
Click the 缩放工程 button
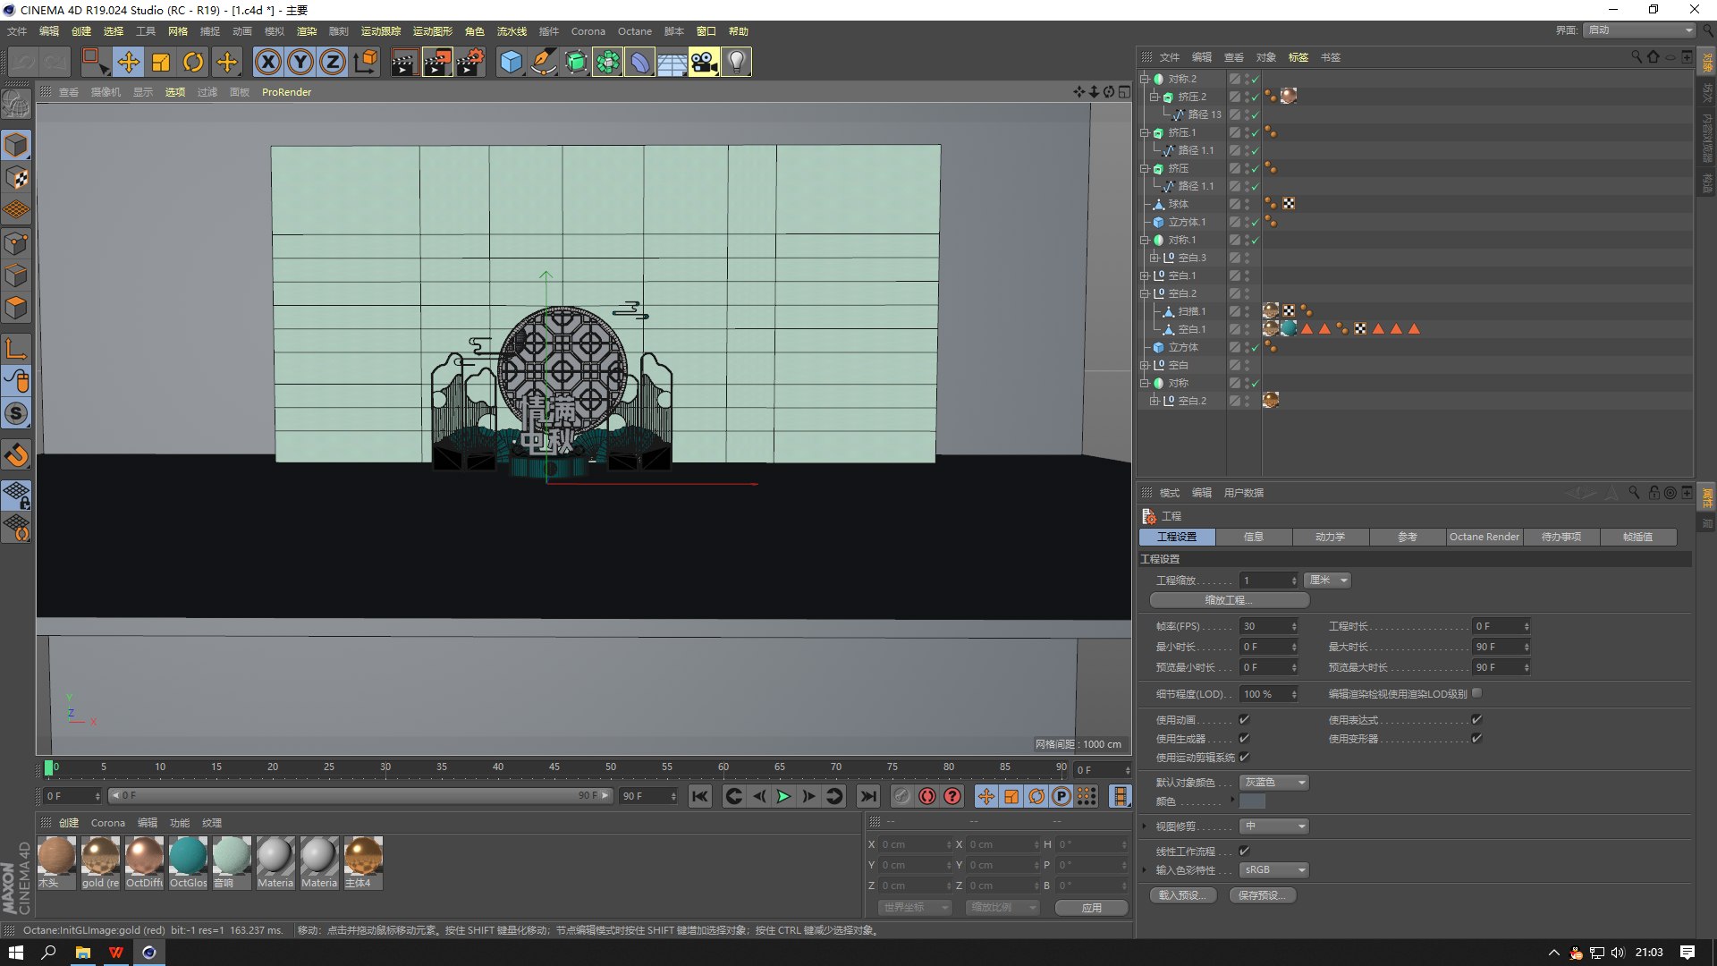[x=1229, y=600]
